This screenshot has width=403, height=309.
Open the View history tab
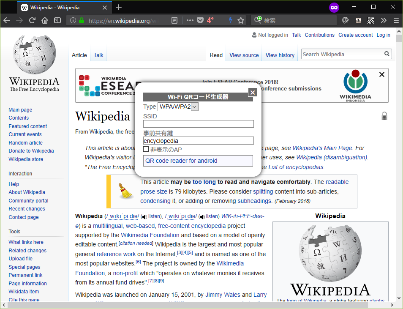tap(280, 55)
